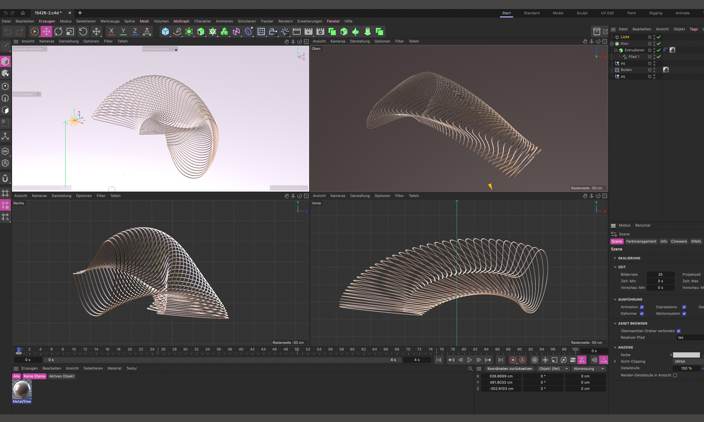Click the record active objects button
Screen dimensions: 704x422
point(513,360)
